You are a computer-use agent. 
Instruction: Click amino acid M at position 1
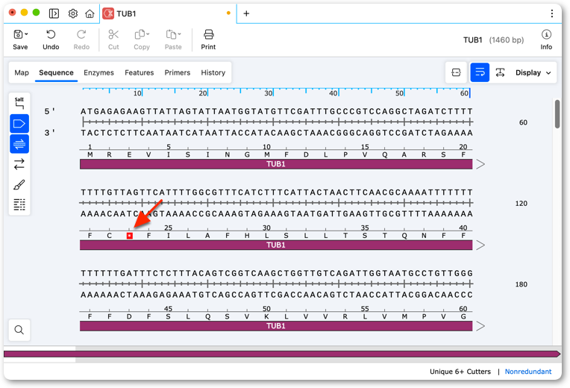(x=90, y=154)
